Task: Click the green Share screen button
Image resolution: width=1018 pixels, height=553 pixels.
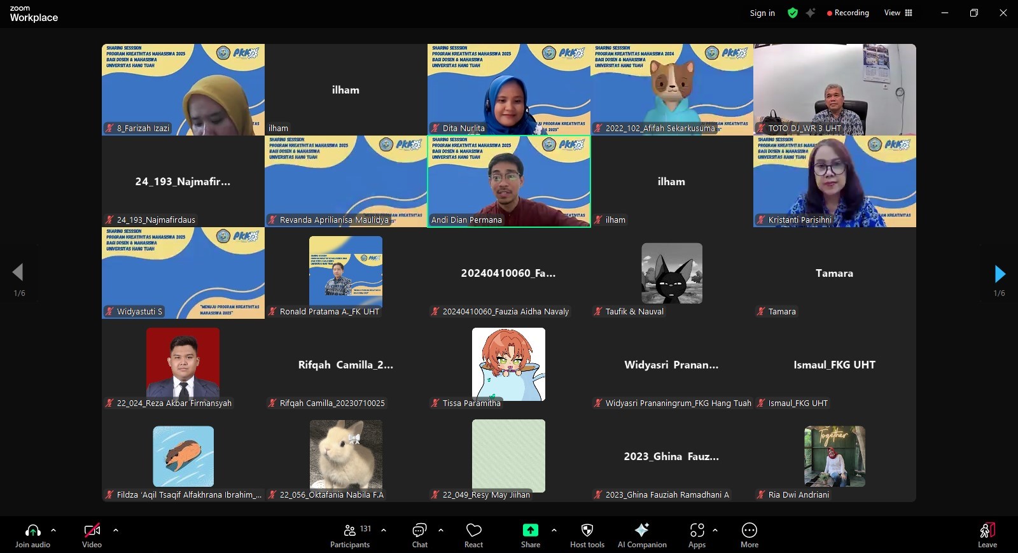Action: tap(530, 535)
